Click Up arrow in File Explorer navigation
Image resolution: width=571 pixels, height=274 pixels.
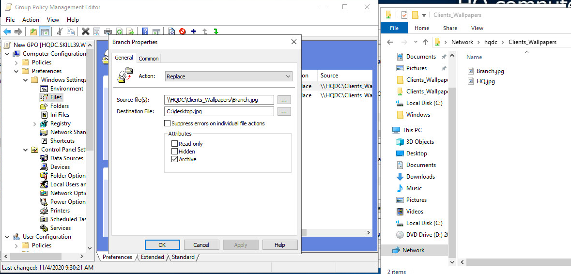point(425,42)
